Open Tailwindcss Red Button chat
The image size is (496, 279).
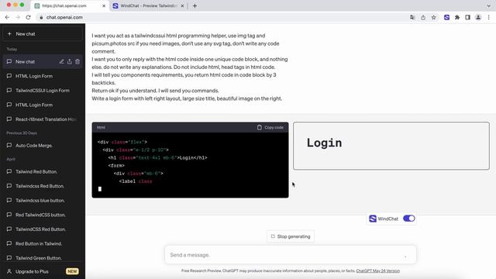coord(43,186)
